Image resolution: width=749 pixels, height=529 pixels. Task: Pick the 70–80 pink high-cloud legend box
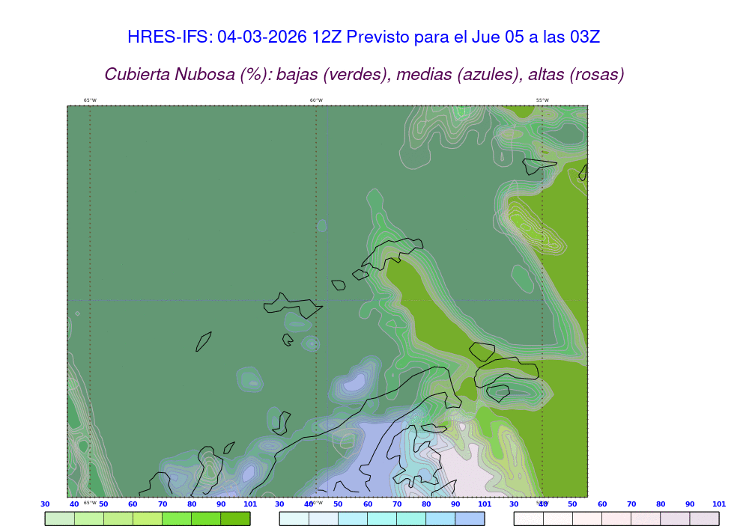click(646, 519)
